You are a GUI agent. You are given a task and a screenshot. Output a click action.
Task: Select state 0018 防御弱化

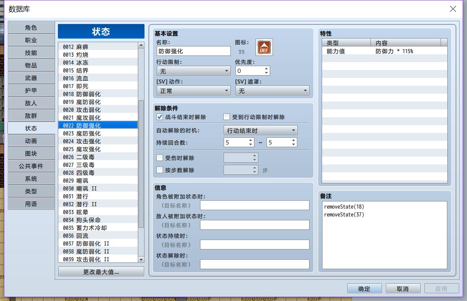click(98, 94)
